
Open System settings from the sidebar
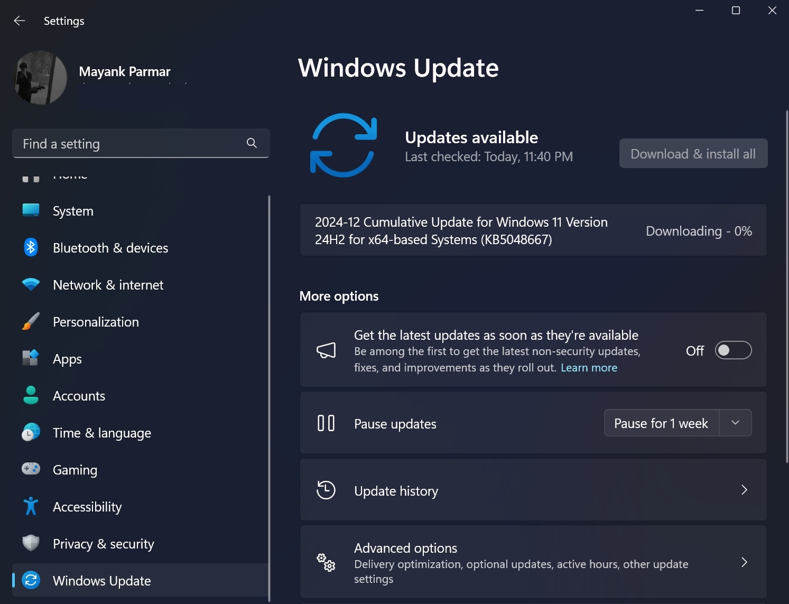pos(72,210)
